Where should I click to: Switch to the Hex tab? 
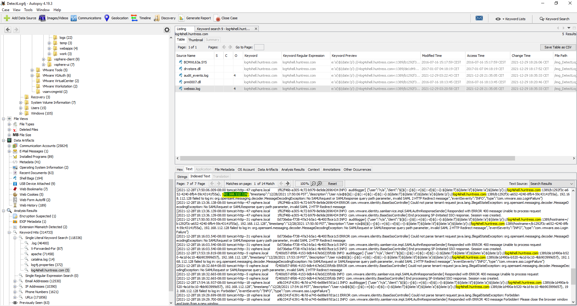pos(180,170)
